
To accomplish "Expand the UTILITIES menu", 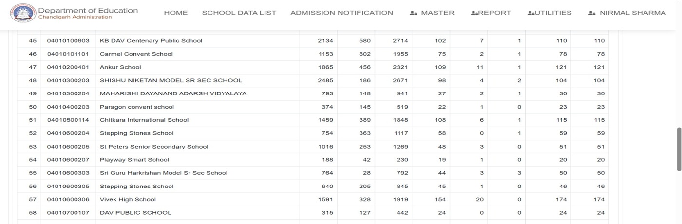I will point(553,13).
